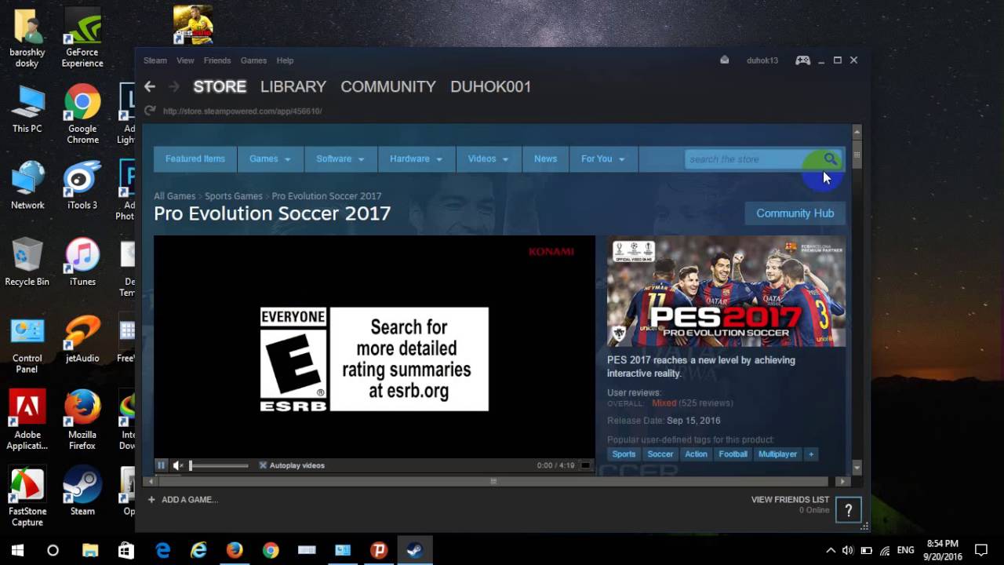Show hidden system tray icons chevron
Image resolution: width=1004 pixels, height=565 pixels.
pos(831,550)
